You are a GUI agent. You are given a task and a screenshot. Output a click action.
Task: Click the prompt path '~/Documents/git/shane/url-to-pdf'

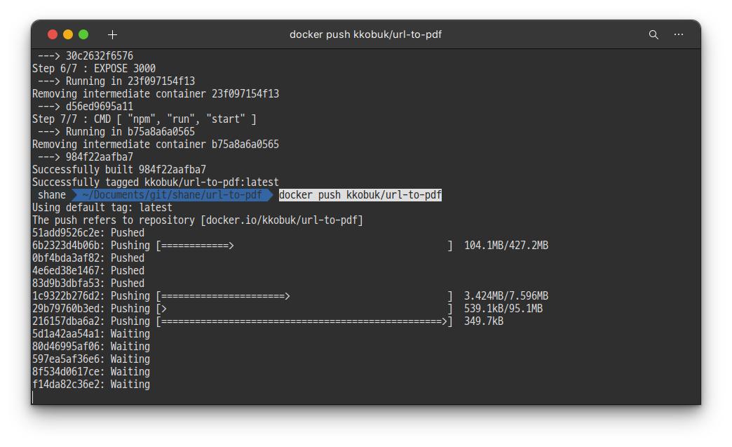pos(172,195)
